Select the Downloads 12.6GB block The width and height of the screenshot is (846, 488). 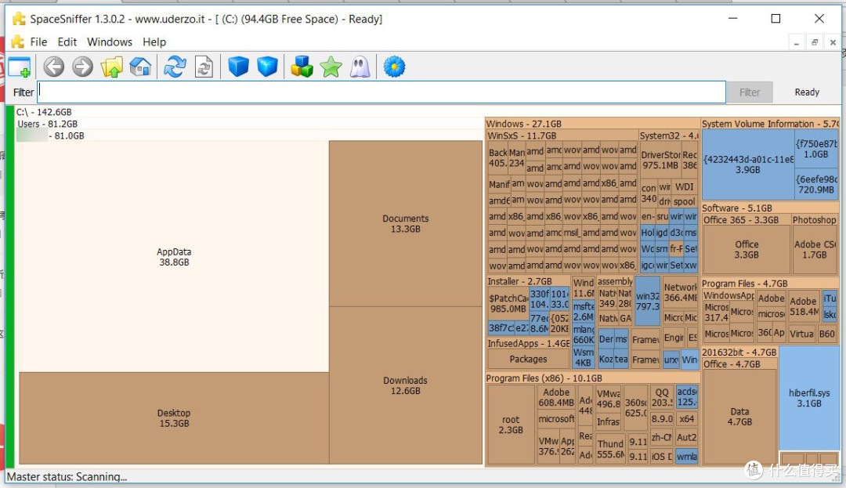pos(405,385)
